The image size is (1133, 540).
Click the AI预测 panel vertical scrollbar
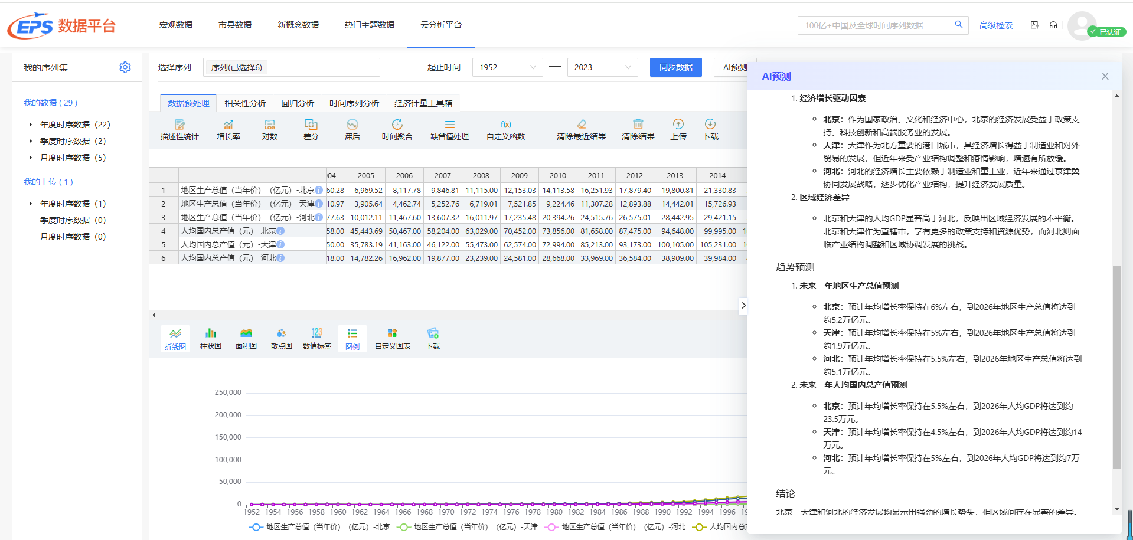click(1116, 367)
